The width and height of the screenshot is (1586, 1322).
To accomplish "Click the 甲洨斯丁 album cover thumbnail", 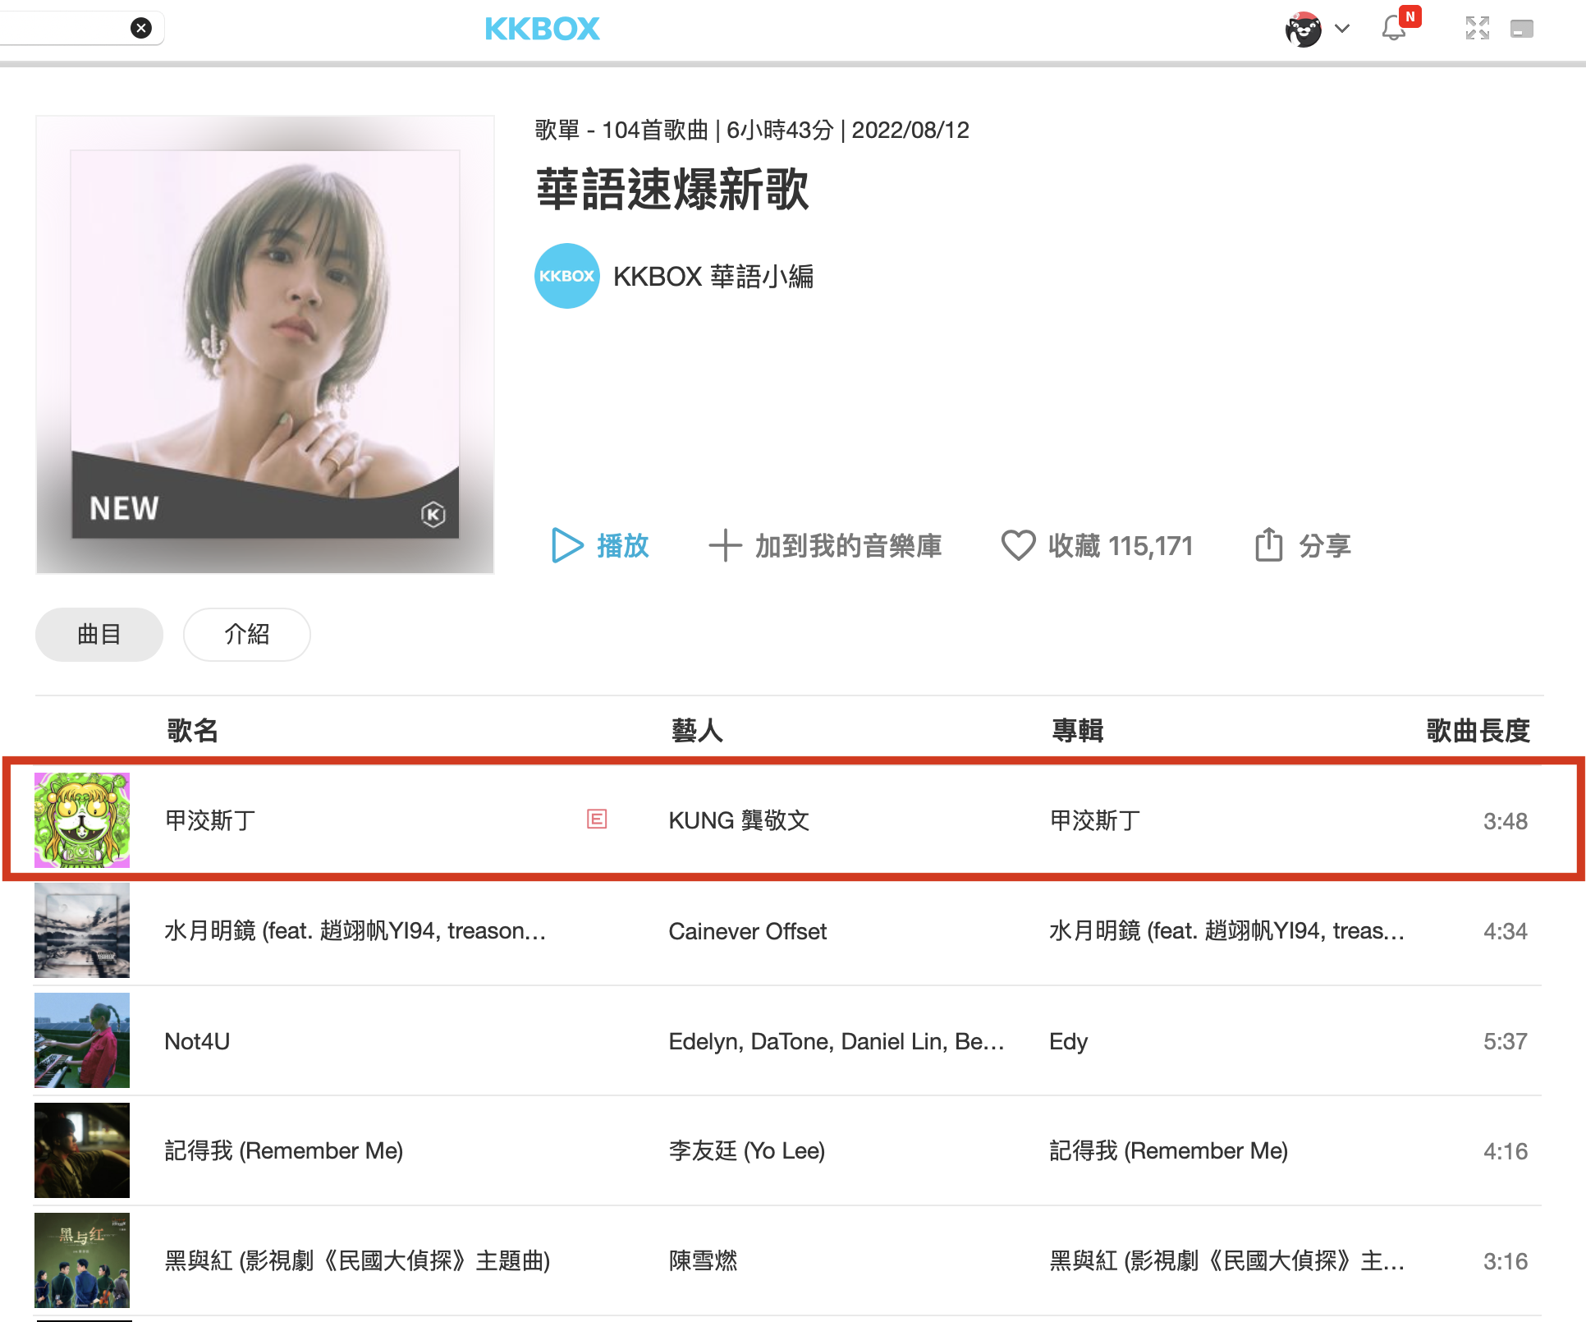I will click(x=82, y=819).
